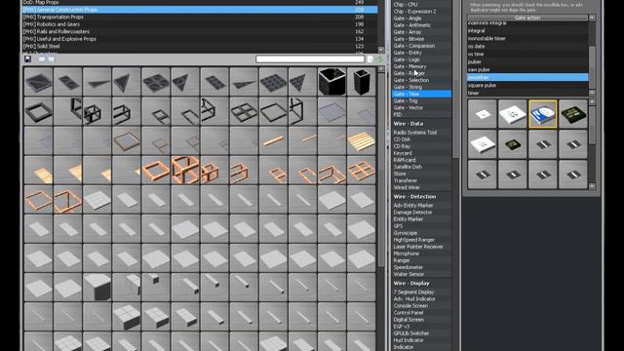Viewport: 624px width, 351px height.
Task: Choose the dark green chip gate model
Action: tap(572, 114)
